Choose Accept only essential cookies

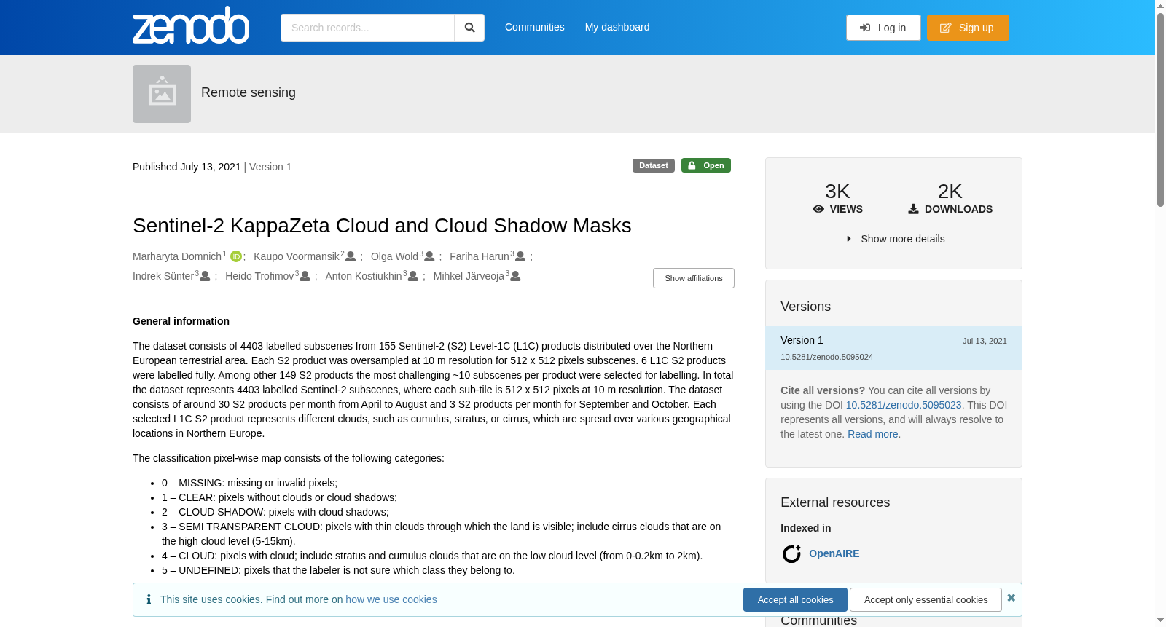926,600
